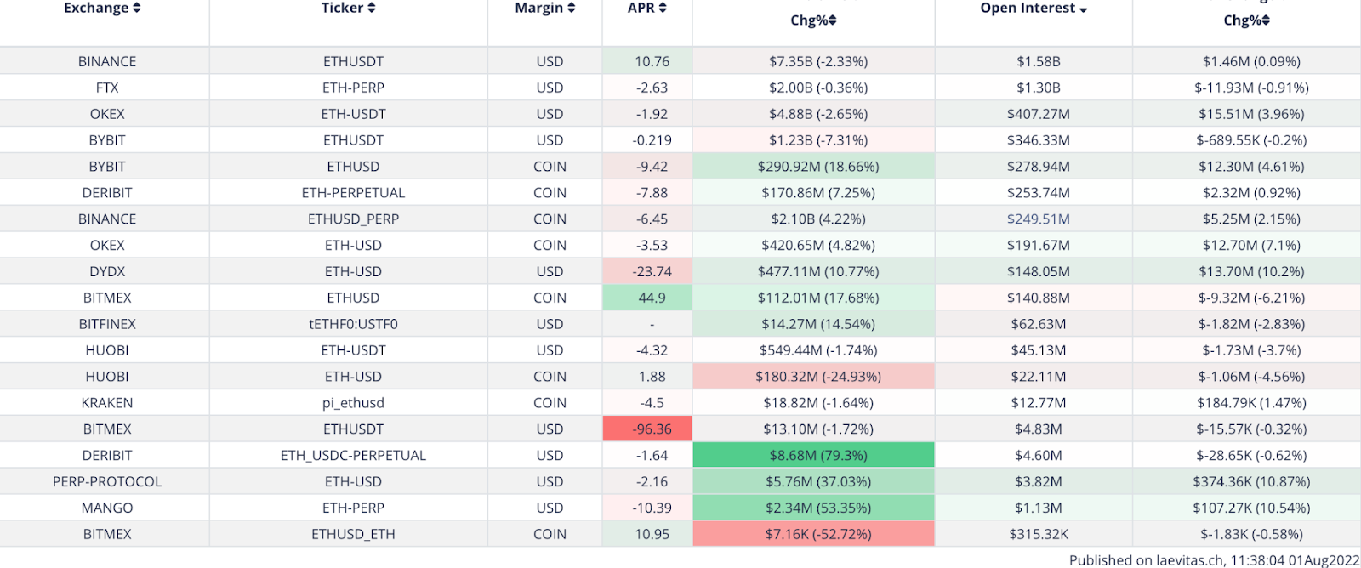Select ETH-PERPETUAL ticker cell
Viewport: 1361px width, 568px height.
point(349,193)
